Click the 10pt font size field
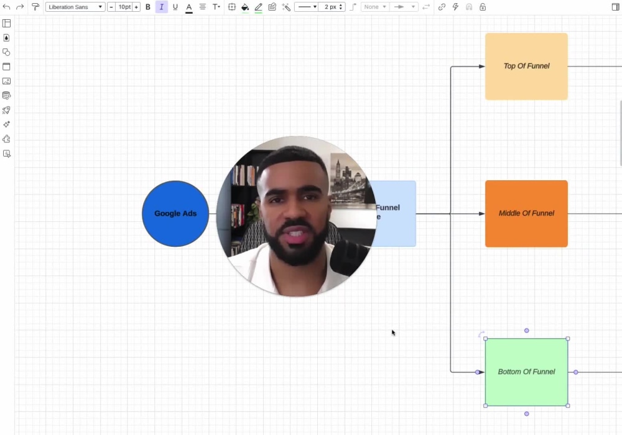 click(124, 7)
